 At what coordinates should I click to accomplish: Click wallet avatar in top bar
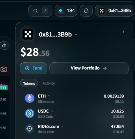coord(102,11)
